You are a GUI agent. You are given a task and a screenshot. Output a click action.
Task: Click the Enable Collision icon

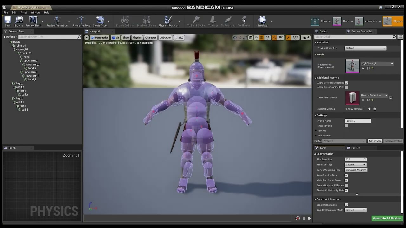coord(125,20)
